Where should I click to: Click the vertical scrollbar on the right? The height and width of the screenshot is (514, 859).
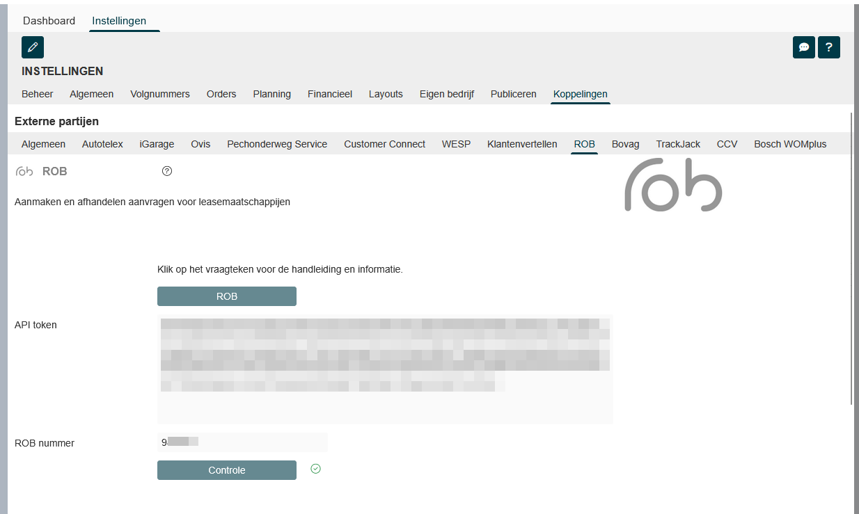851,257
